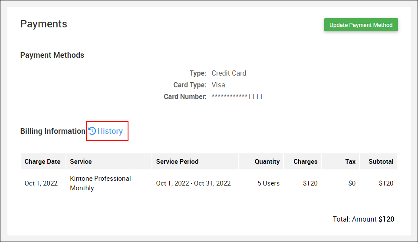Open the History link
The image size is (418, 242).
[110, 131]
